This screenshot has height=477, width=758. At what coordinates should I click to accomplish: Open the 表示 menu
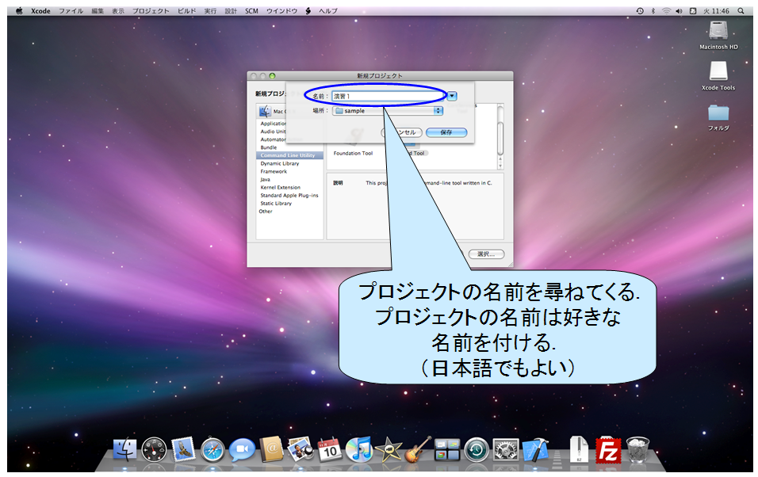pos(118,10)
